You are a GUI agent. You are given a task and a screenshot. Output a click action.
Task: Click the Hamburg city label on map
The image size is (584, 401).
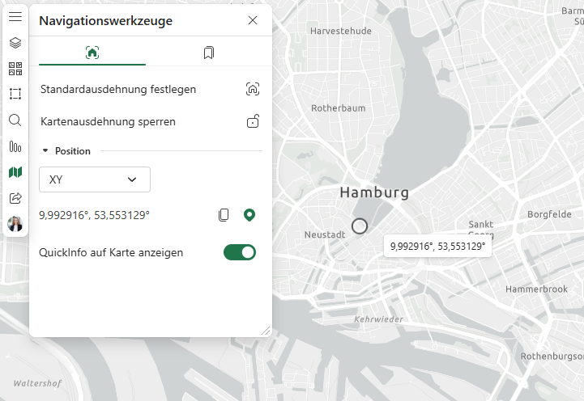pos(374,192)
